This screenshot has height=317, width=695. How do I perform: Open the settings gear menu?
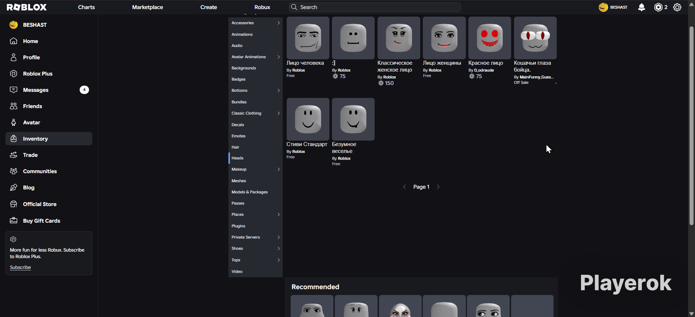677,7
